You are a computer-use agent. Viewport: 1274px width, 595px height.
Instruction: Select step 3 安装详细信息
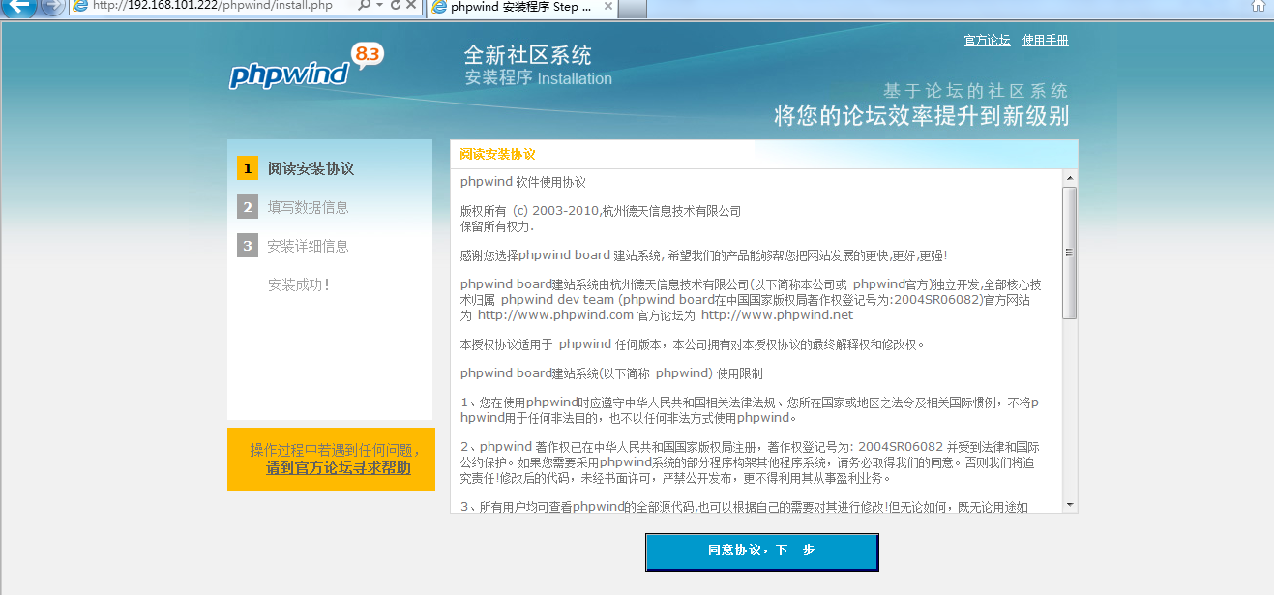click(x=309, y=246)
